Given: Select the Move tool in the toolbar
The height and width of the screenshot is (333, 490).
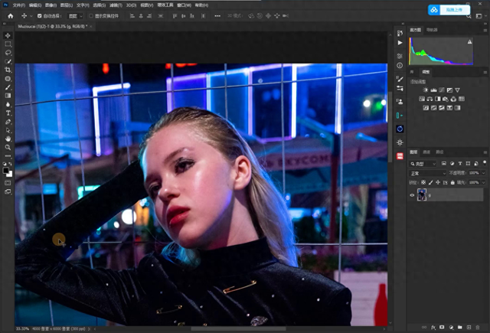Looking at the screenshot, I should coord(8,36).
